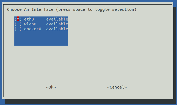This screenshot has width=177, height=105.
Task: Click the "press space to toggle selection" hint
Action: point(96,9)
